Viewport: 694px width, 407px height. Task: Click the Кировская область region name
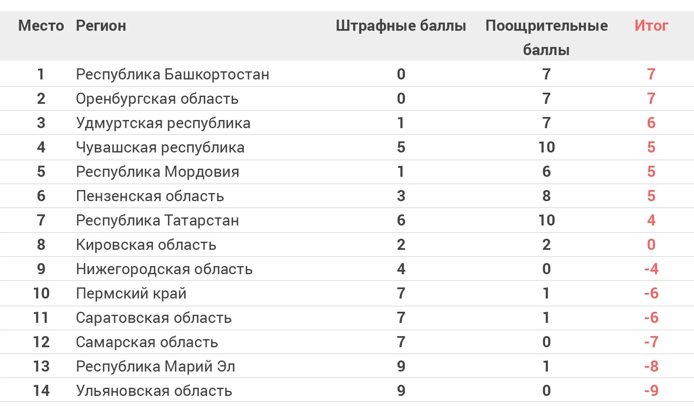click(146, 245)
